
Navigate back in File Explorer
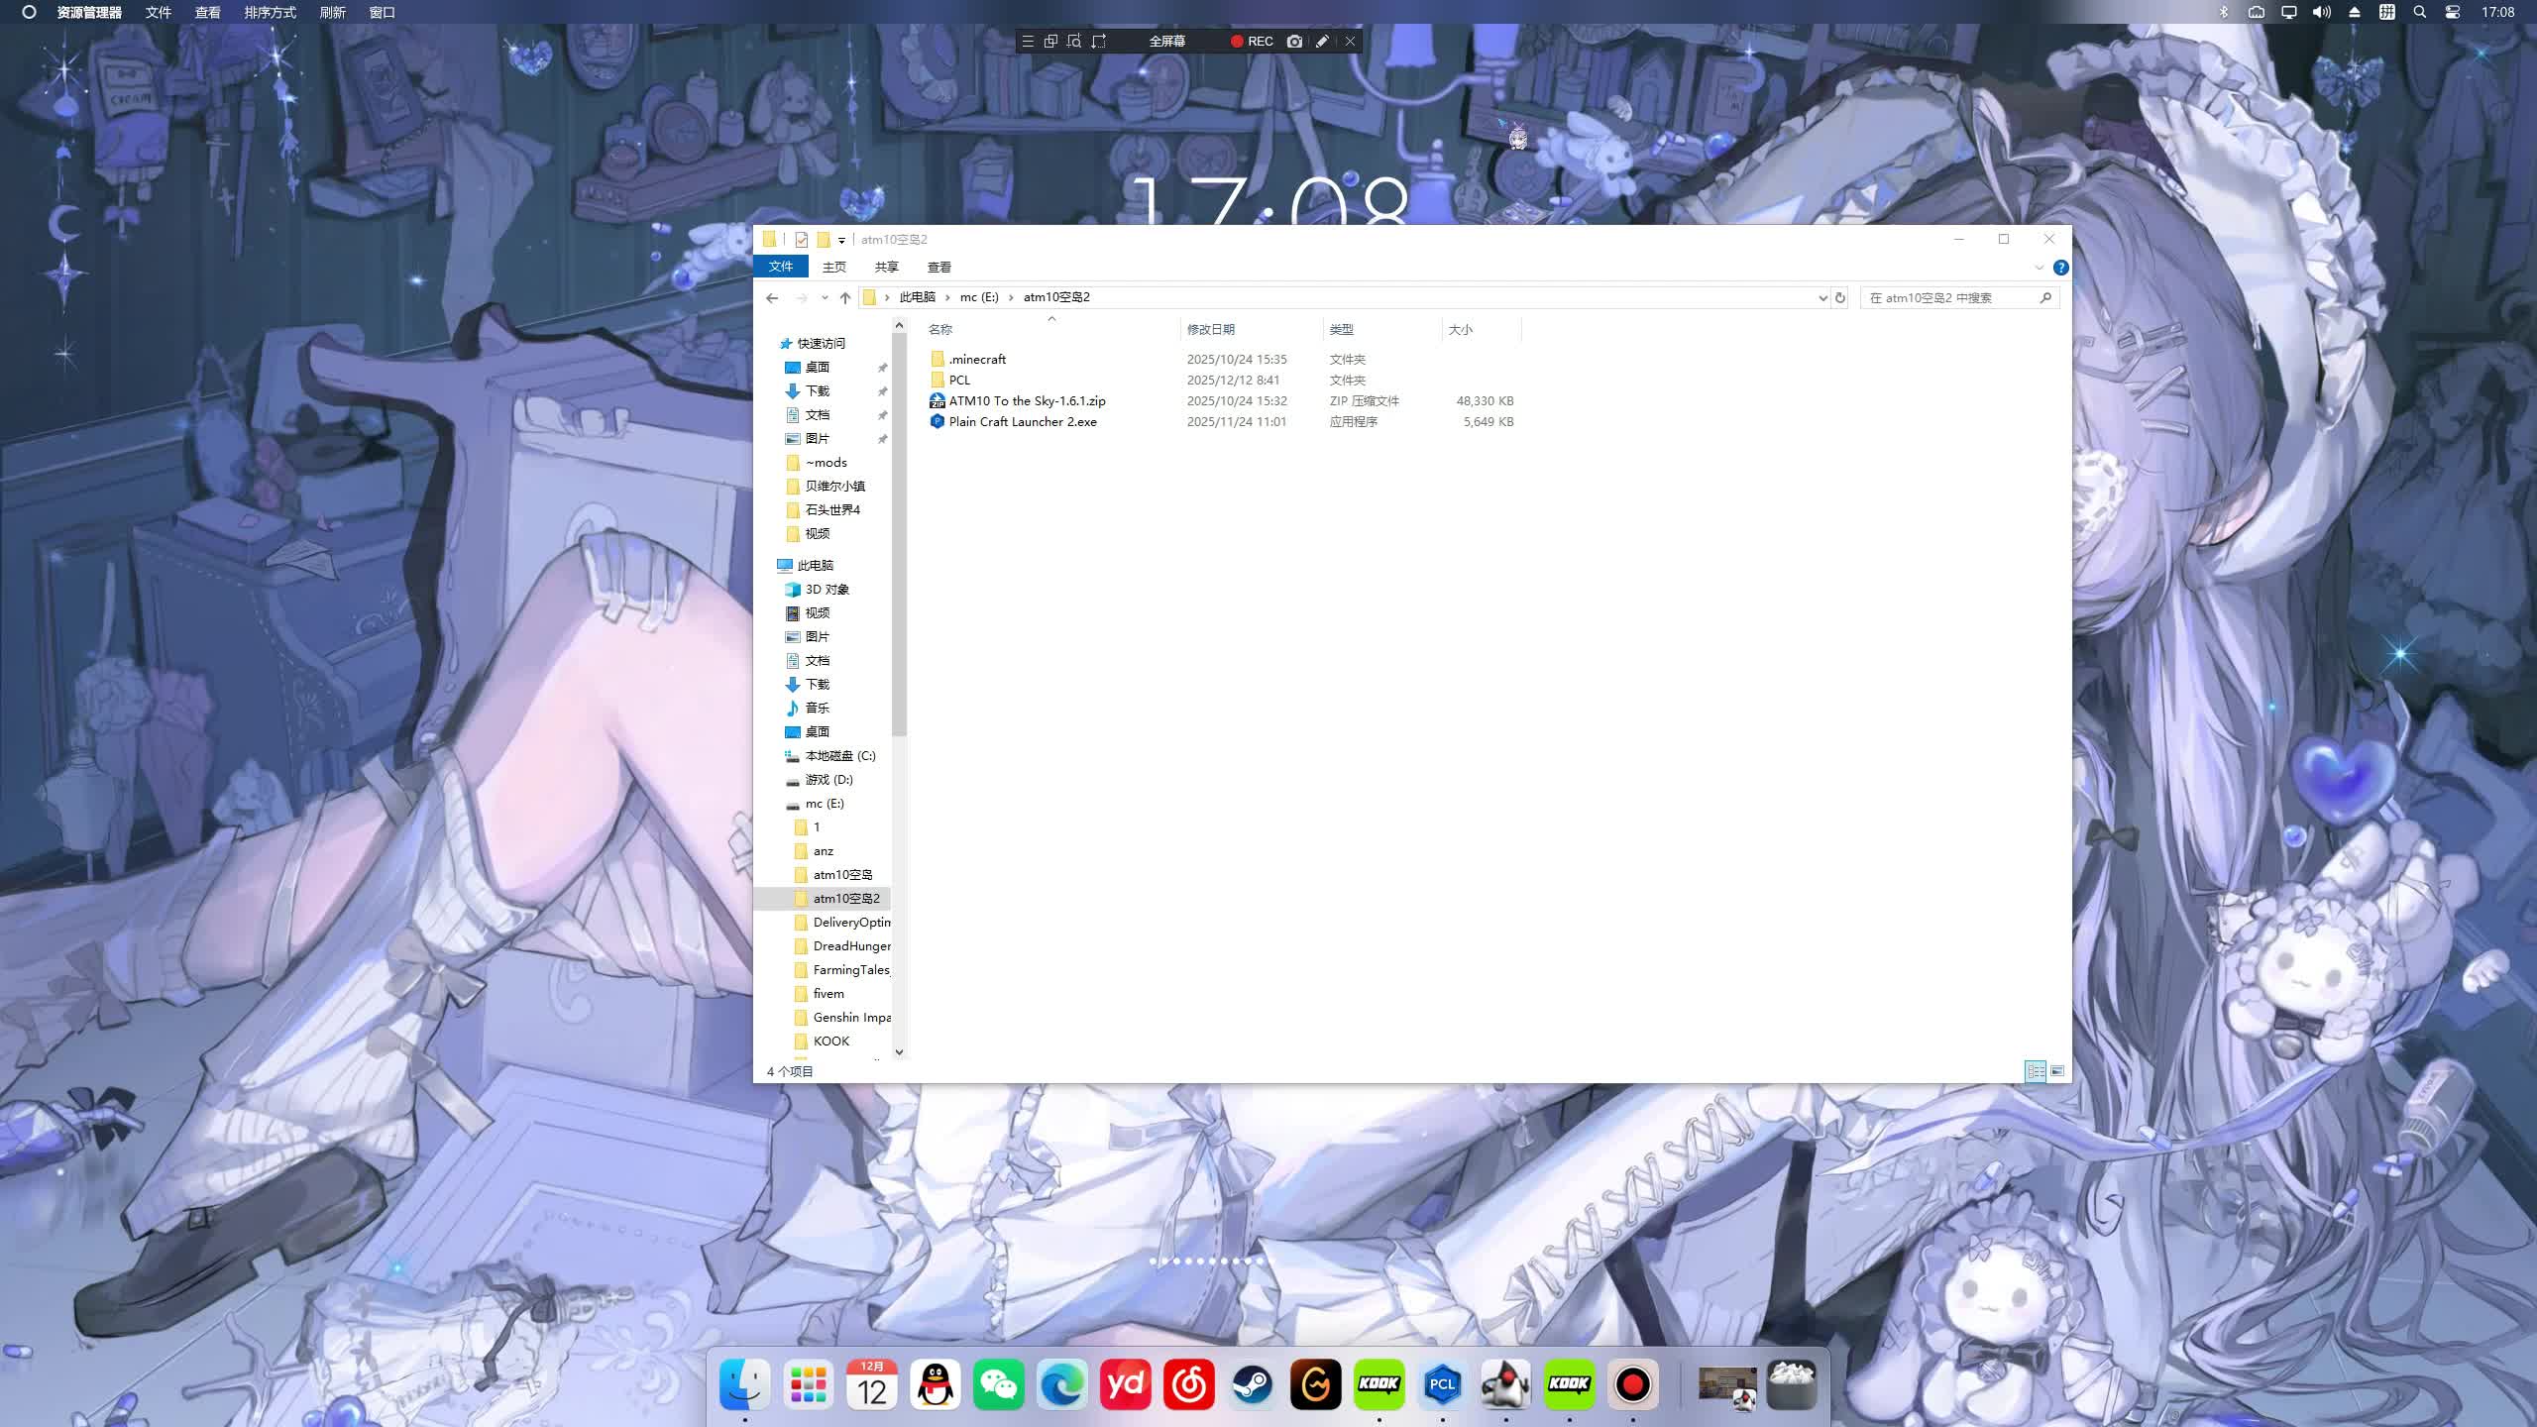coord(772,297)
